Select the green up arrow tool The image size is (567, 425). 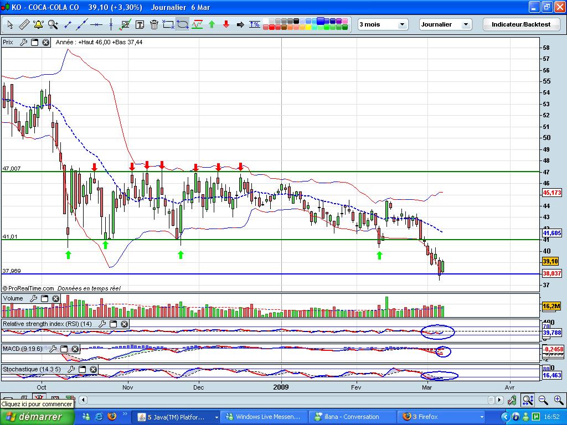coord(212,24)
